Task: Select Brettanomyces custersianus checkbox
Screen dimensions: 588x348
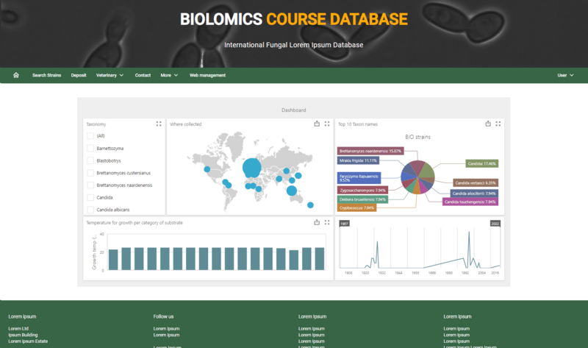Action: [x=90, y=173]
